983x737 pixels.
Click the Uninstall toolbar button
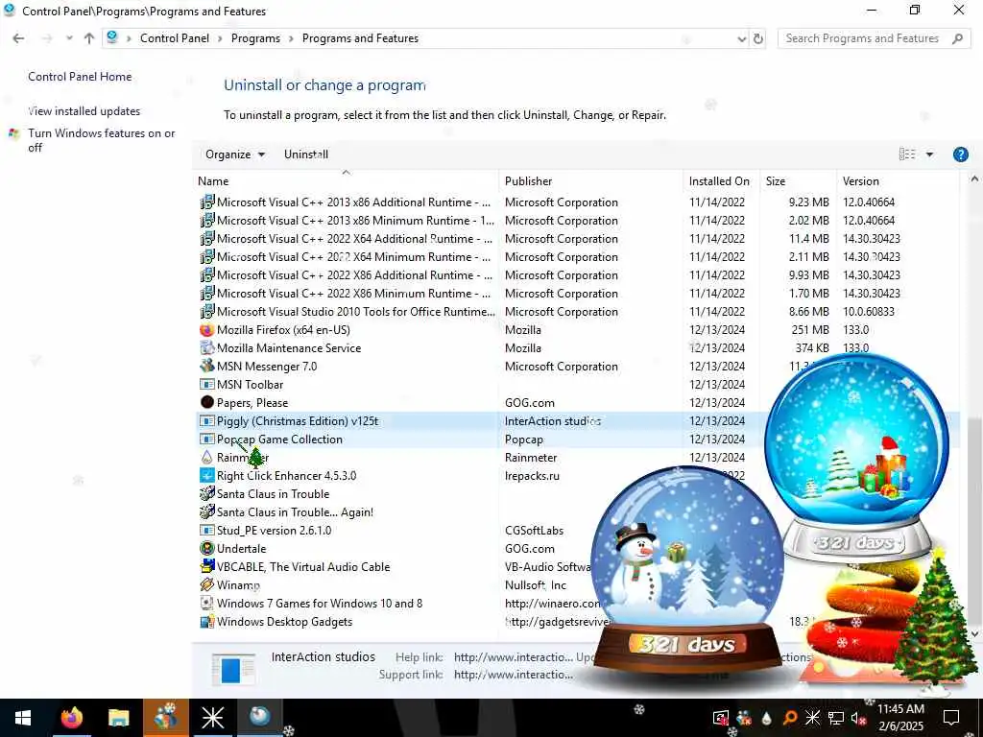306,155
